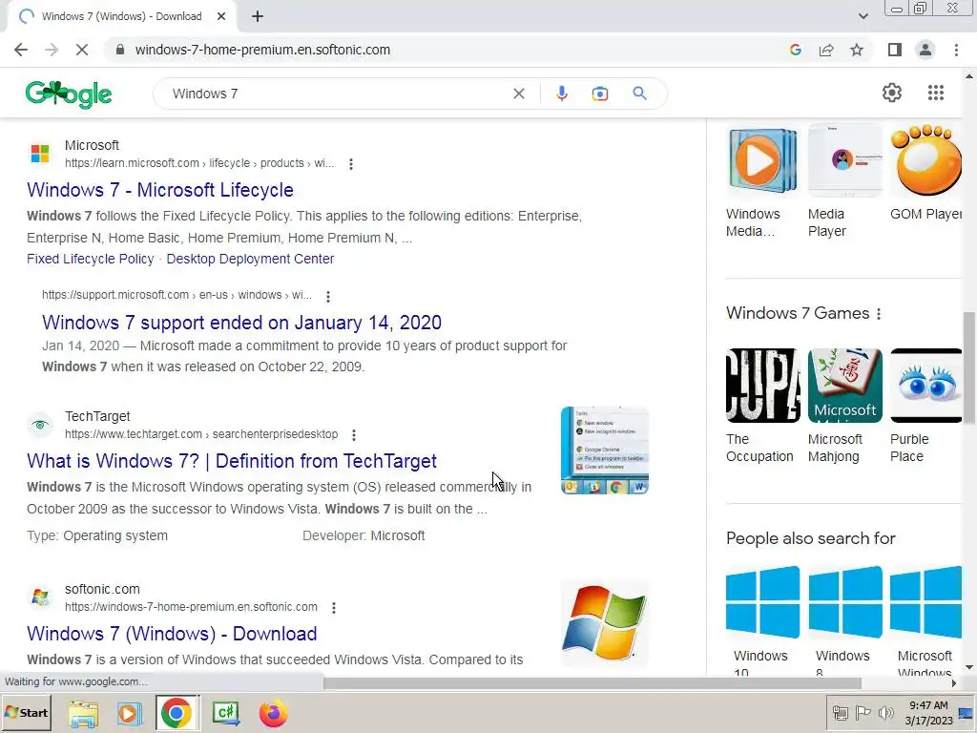Click the Microsoft site name text
Image resolution: width=977 pixels, height=733 pixels.
92,145
